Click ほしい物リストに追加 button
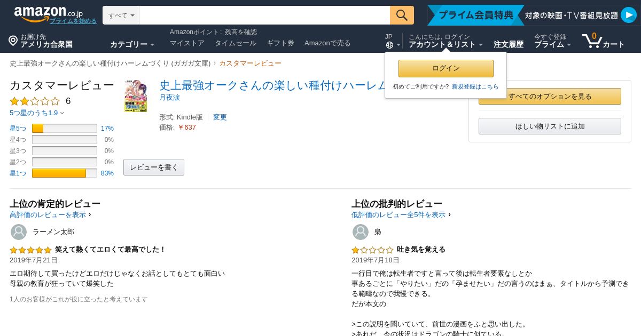This screenshot has height=336, width=641. pyautogui.click(x=550, y=126)
